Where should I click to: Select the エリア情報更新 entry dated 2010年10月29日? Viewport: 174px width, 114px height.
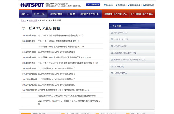[56, 85]
